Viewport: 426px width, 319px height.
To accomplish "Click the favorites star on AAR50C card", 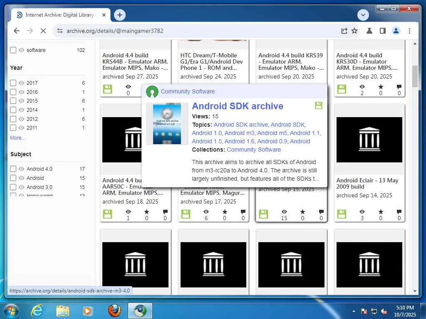I will [146, 211].
